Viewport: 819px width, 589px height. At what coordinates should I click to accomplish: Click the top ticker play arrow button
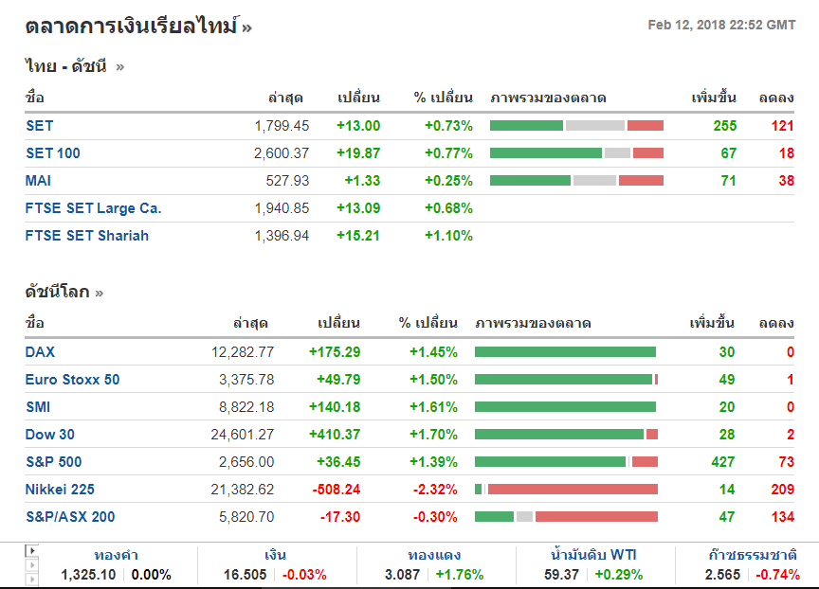point(31,550)
